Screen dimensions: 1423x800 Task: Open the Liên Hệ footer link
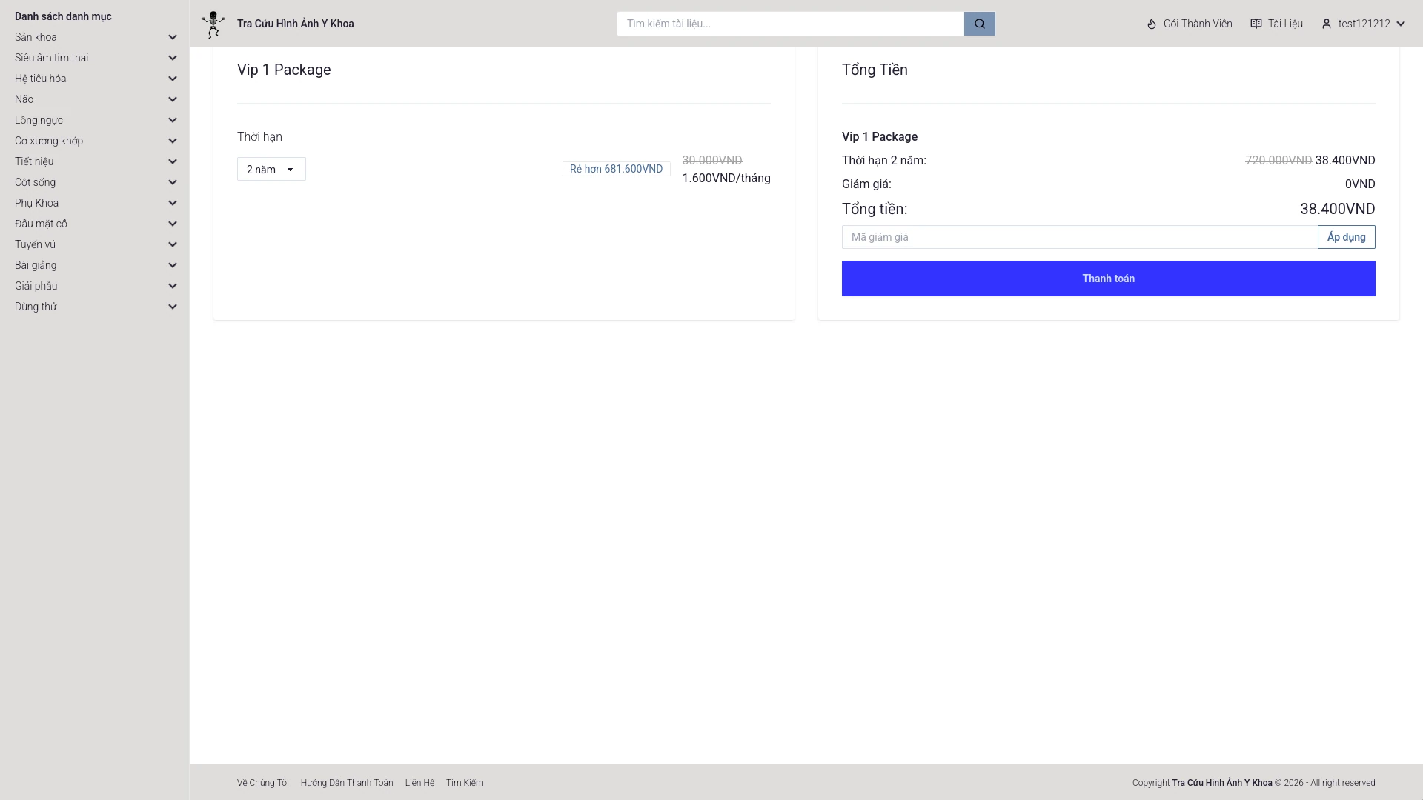tap(419, 783)
